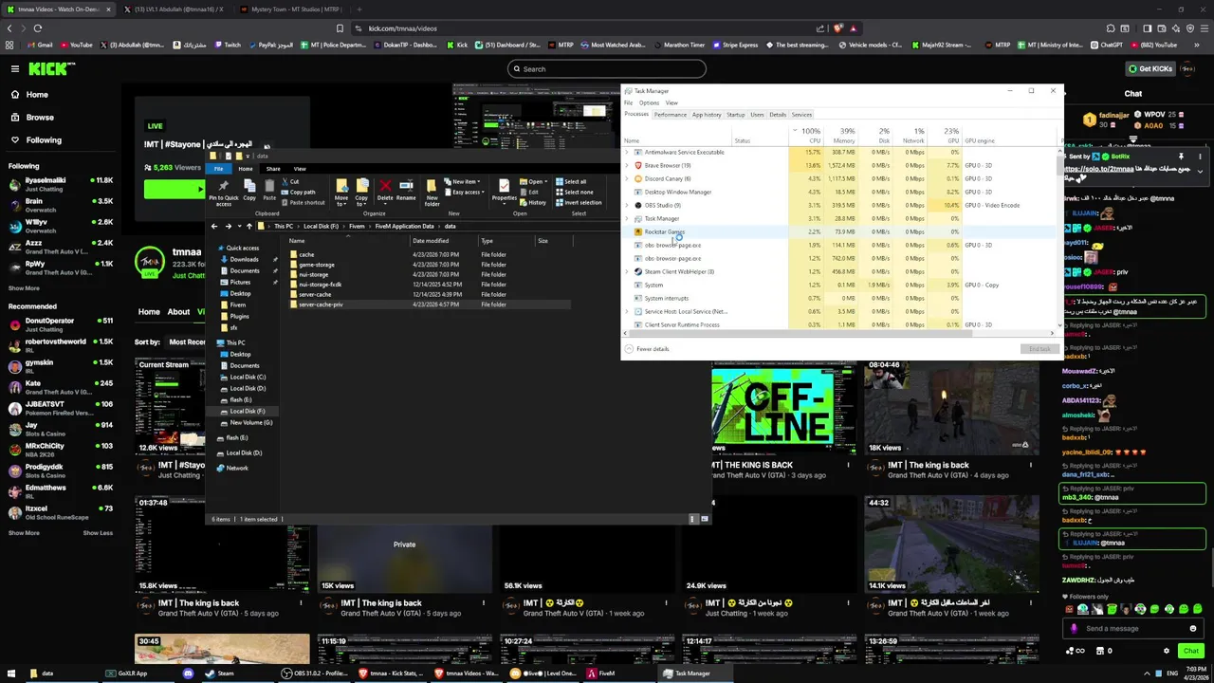Open Kick hamburger menu icon

[x=14, y=68]
